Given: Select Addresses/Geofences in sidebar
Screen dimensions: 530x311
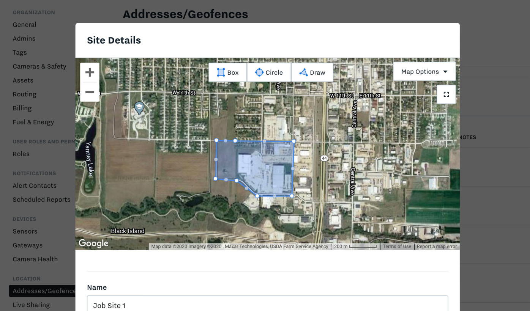Looking at the screenshot, I should (43, 291).
